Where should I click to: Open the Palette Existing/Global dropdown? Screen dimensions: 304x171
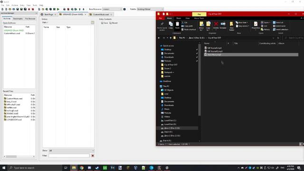point(150,9)
